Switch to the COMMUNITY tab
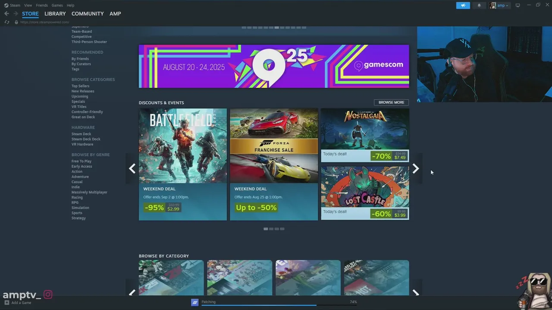This screenshot has width=552, height=310. pos(88,14)
